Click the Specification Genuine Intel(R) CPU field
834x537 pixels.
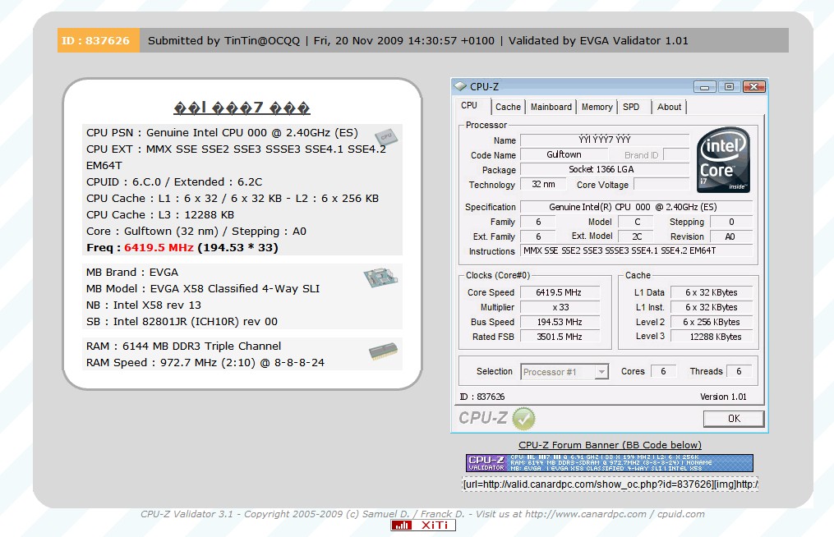pyautogui.click(x=636, y=207)
